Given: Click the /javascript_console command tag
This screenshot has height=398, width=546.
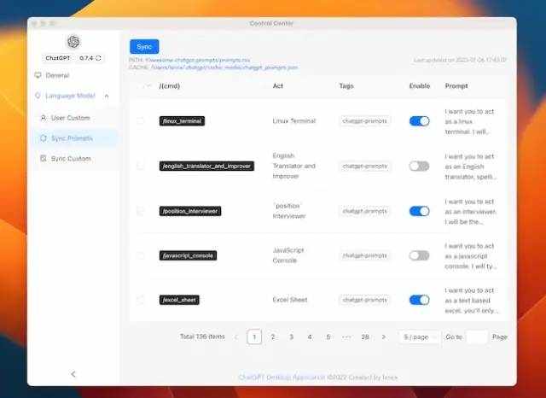Looking at the screenshot, I should coord(188,255).
